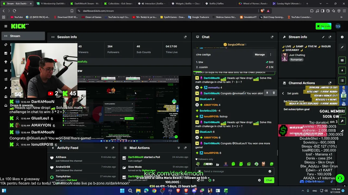Open the Just Chatting category thumbnail
The height and width of the screenshot is (195, 348).
(284, 57)
